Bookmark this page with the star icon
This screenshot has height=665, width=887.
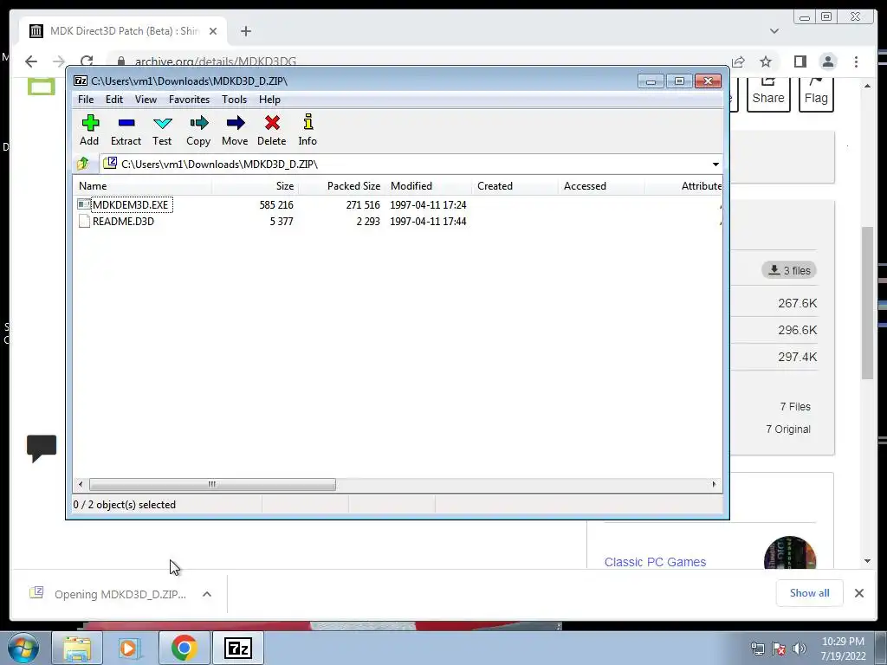766,61
